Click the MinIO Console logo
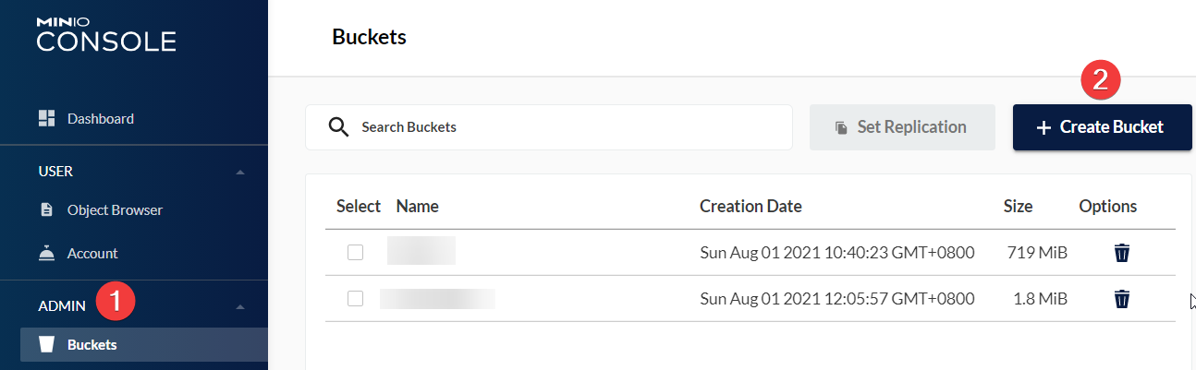 [x=106, y=34]
